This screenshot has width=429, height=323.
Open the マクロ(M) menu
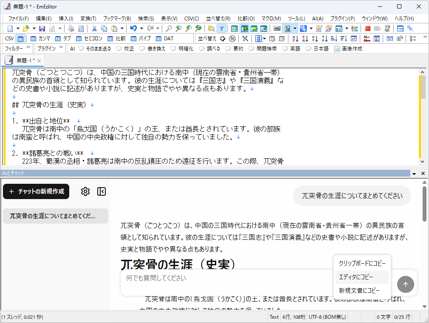click(271, 19)
